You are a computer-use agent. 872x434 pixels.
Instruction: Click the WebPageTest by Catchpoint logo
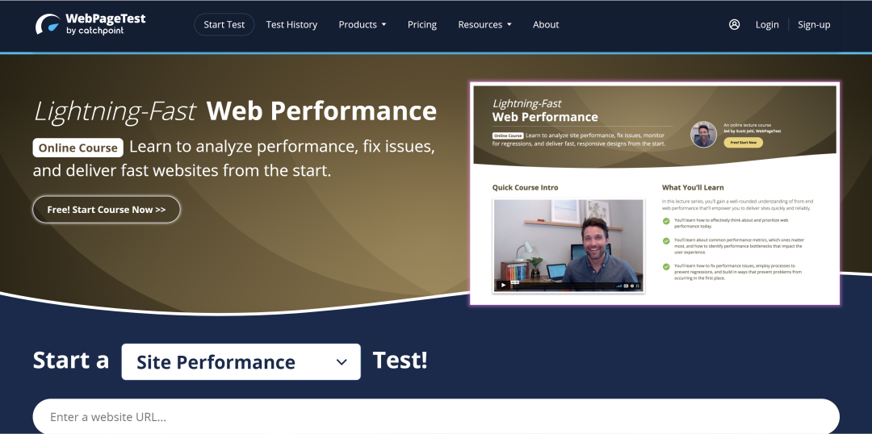90,24
